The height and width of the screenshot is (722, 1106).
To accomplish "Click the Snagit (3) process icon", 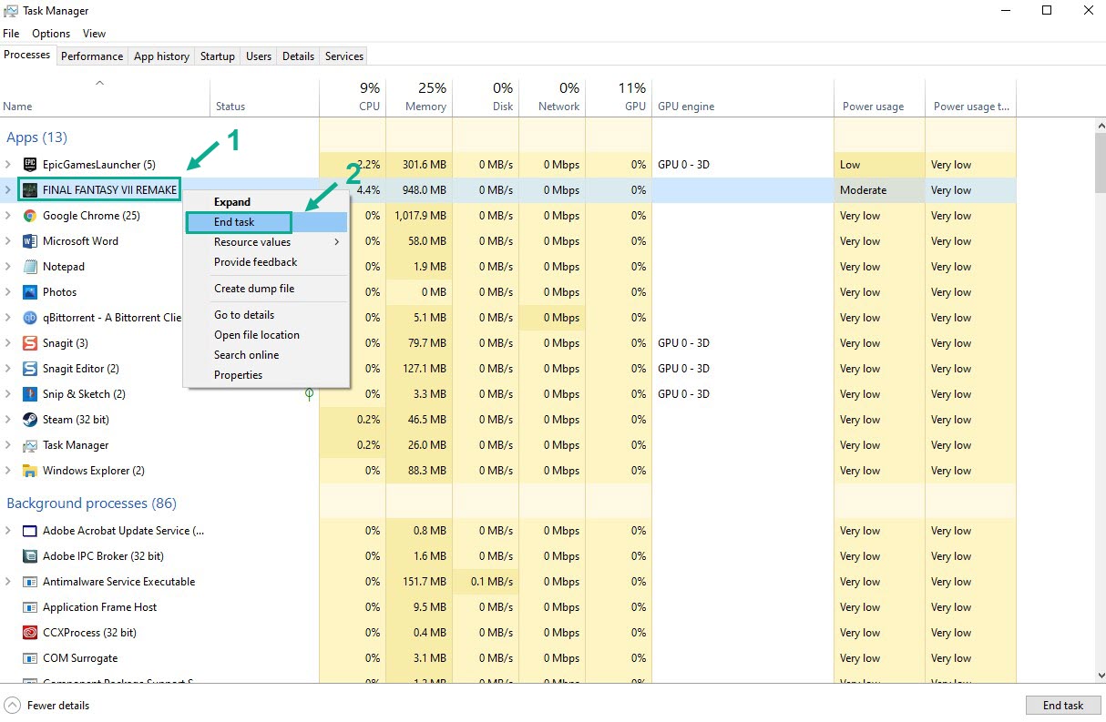I will [29, 343].
